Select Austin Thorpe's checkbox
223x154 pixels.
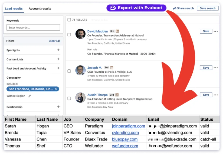pos(69,98)
